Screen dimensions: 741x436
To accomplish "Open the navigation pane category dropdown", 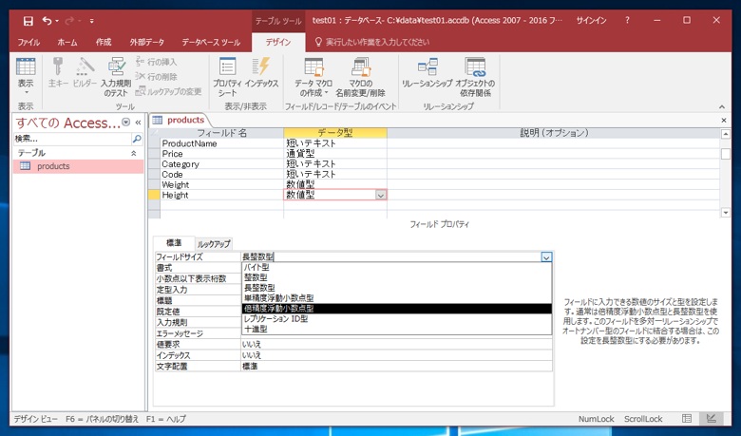I will [126, 123].
